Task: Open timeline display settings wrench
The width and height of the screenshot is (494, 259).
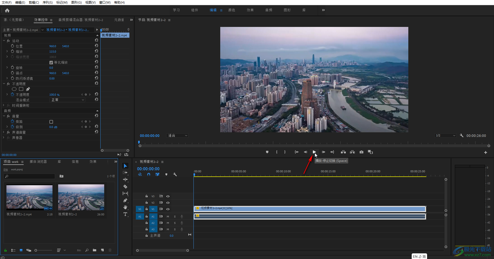Action: [175, 174]
